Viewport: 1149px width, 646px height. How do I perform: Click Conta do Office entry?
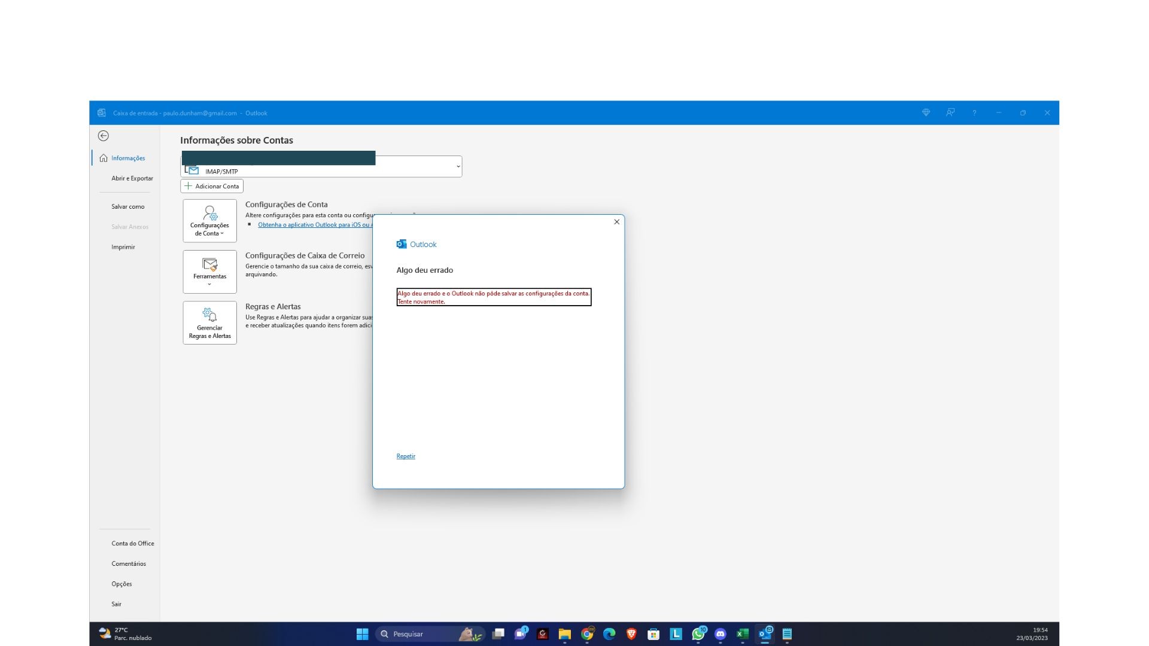click(x=132, y=544)
